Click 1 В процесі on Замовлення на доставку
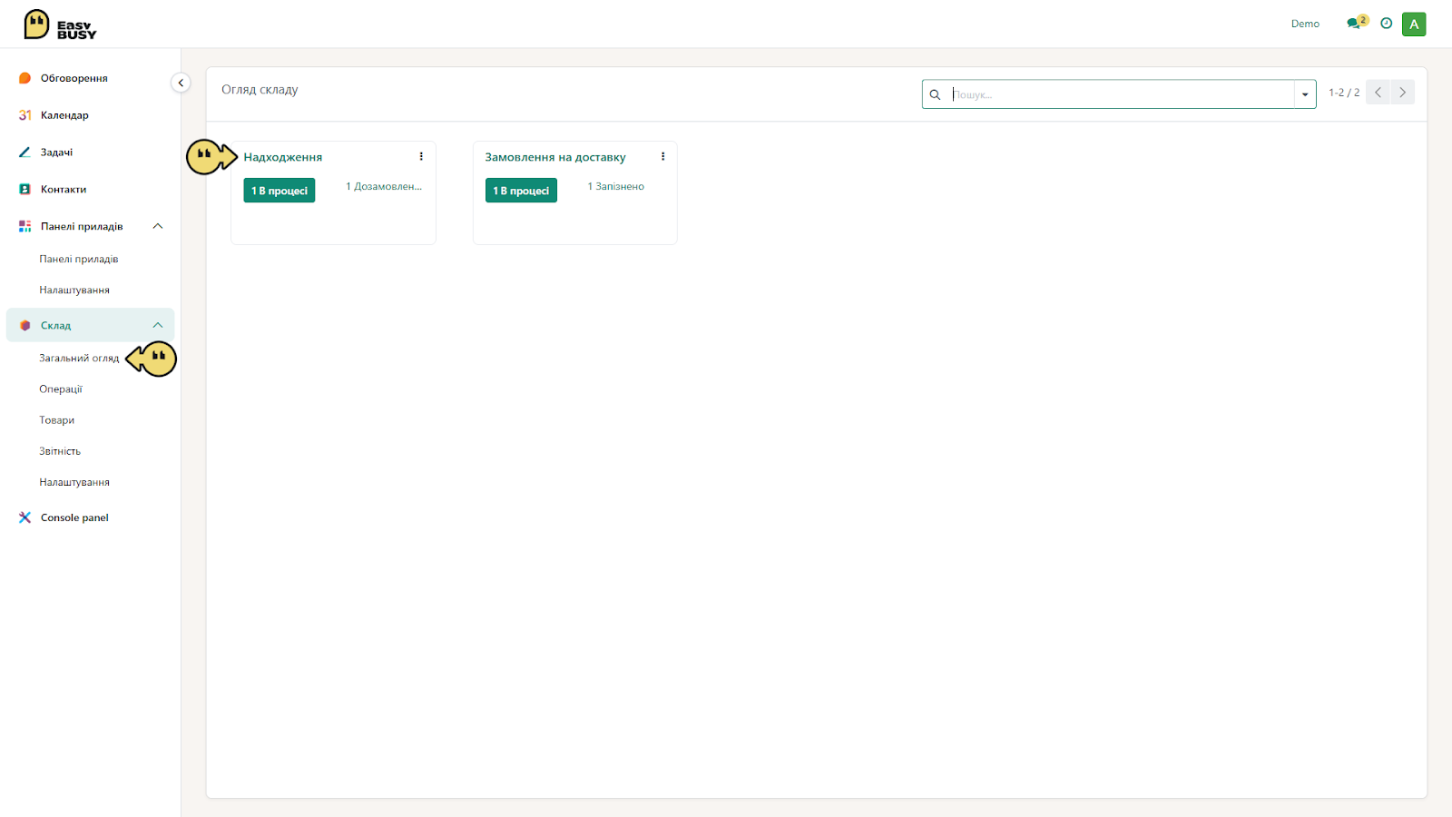 pyautogui.click(x=521, y=191)
